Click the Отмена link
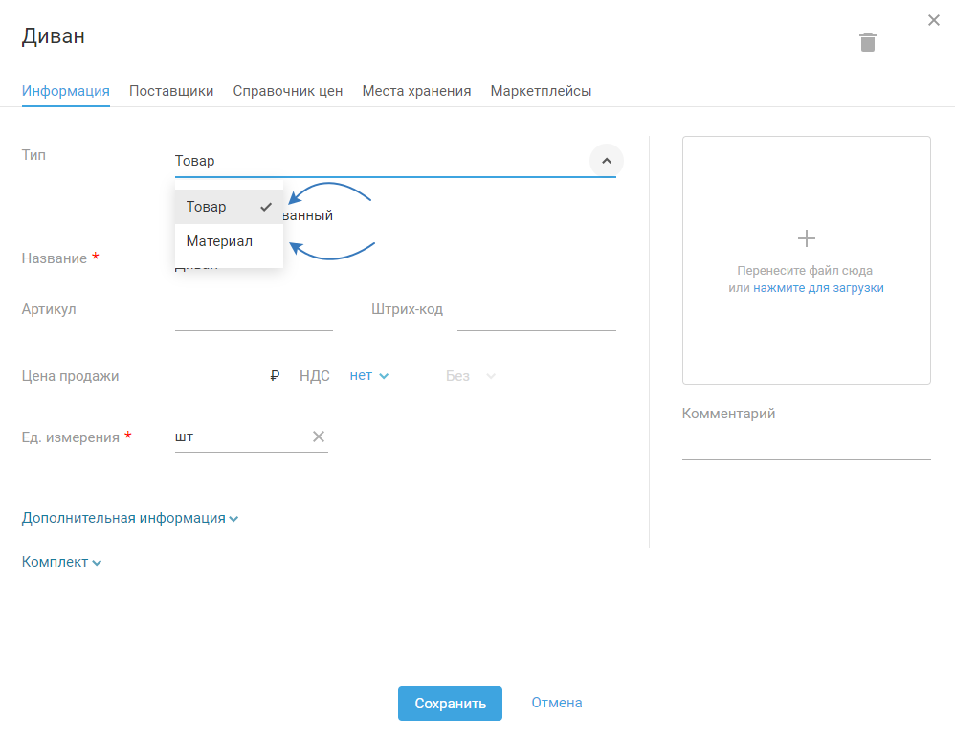 [x=556, y=703]
